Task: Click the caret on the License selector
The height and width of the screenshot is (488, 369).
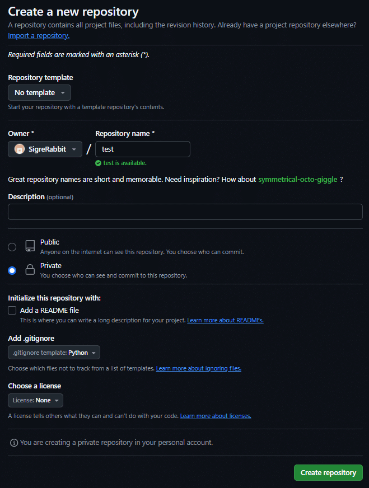Action: [56, 400]
